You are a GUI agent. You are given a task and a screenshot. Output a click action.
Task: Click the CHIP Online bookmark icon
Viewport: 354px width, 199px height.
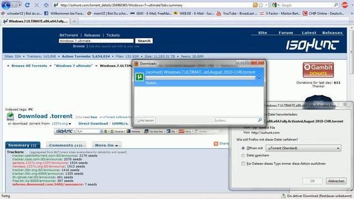[x=305, y=13]
